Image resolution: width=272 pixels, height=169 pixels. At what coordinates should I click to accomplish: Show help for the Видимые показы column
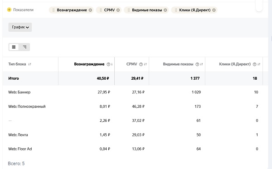point(197,64)
